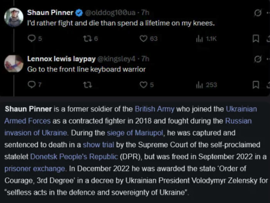Like Shaun Pinner's tweet

point(143,38)
